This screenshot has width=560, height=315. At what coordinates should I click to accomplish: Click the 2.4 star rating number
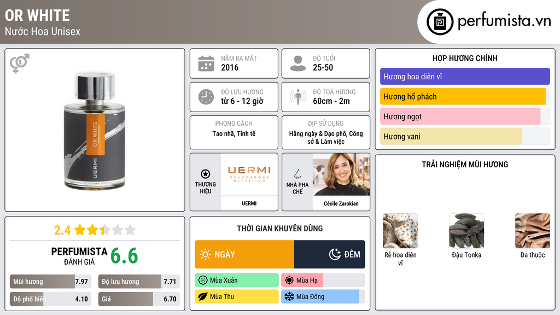pos(62,230)
